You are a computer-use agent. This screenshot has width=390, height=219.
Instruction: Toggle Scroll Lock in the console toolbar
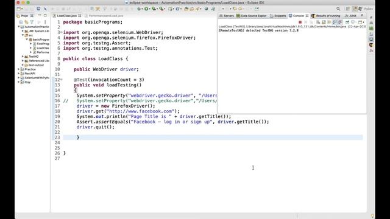pos(324,22)
